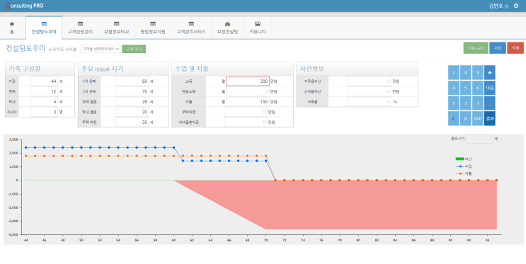Select the 컨설팅도우미 tab

tap(44, 28)
